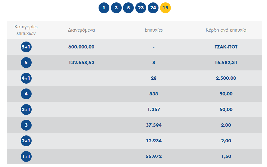
Task: Select the drawn number 5 ball
Action: pyautogui.click(x=128, y=8)
